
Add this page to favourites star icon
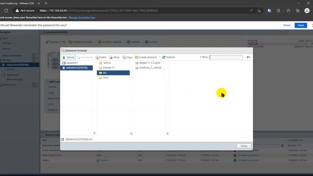point(259,11)
